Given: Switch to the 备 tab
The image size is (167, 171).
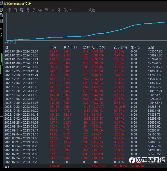Looking at the screenshot, I should pos(58,10).
